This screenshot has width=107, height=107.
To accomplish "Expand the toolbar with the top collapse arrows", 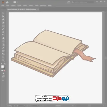I will (2, 8).
